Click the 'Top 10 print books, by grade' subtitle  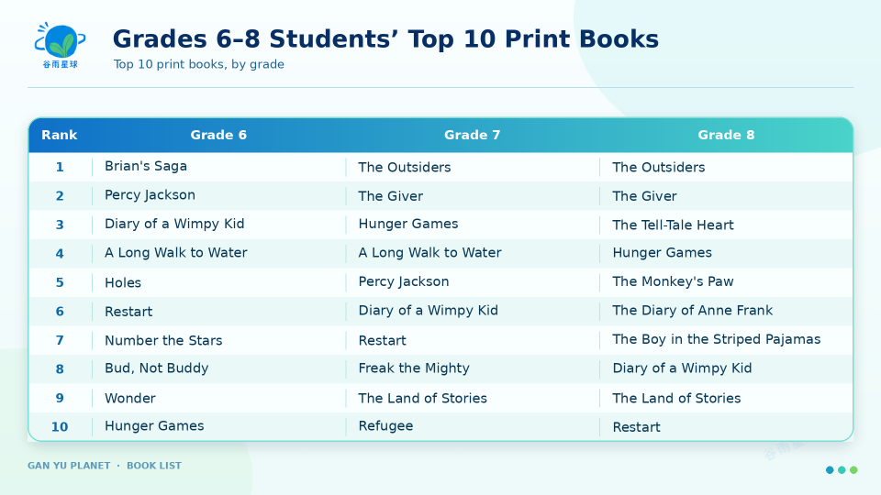tap(199, 64)
